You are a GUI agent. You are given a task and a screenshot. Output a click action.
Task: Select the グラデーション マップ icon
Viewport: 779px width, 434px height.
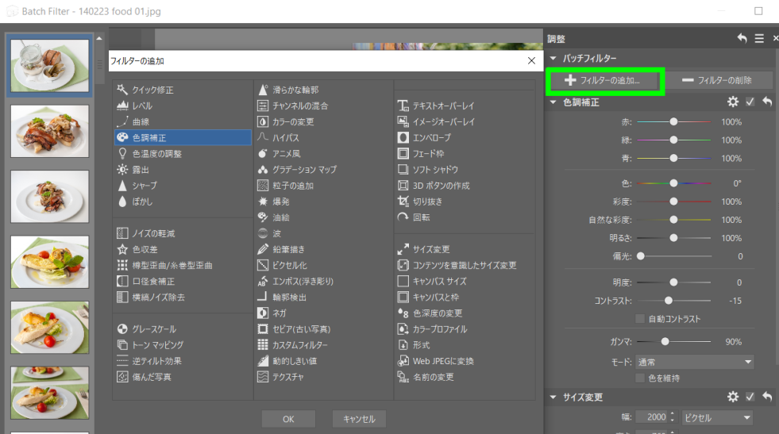pyautogui.click(x=263, y=169)
